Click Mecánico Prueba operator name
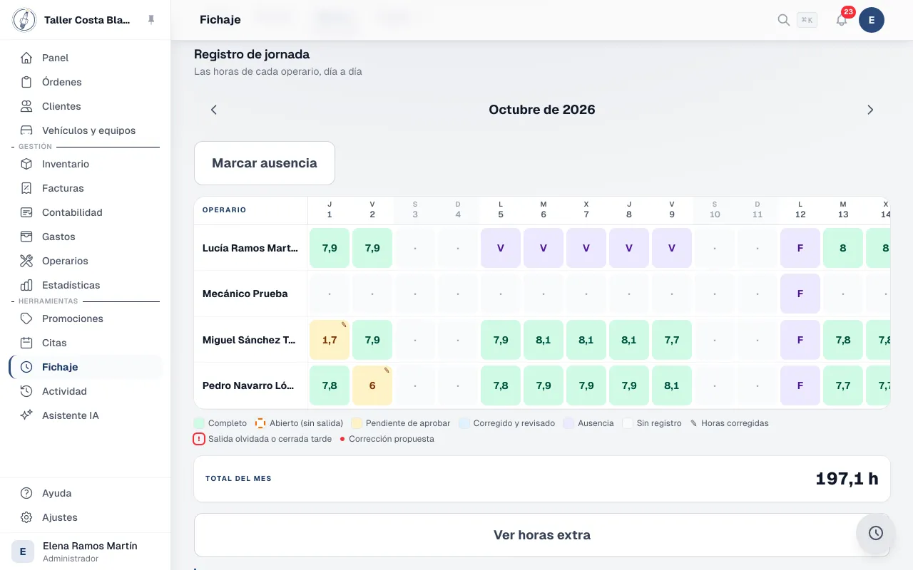Viewport: 913px width, 570px height. pos(245,294)
